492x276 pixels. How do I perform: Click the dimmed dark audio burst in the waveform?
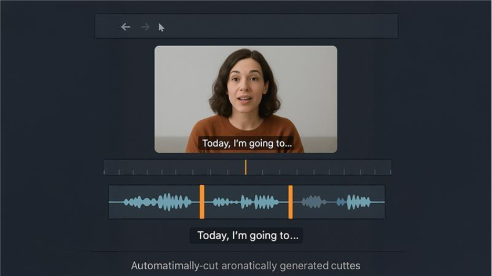[x=313, y=202]
